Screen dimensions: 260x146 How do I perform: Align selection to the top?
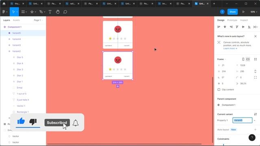click(237, 27)
